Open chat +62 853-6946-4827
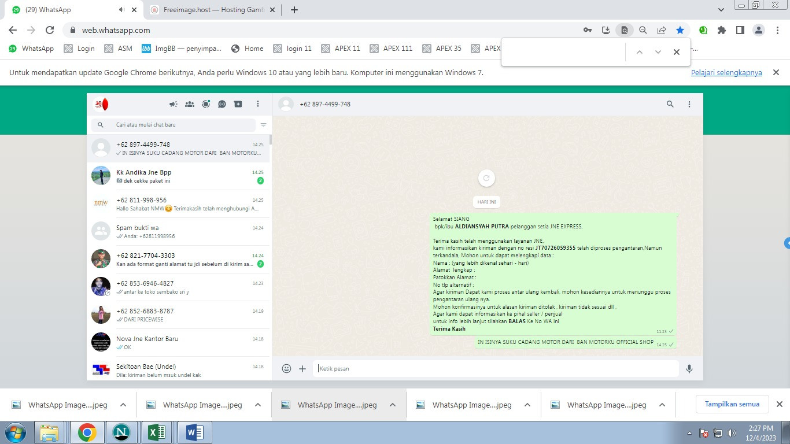The width and height of the screenshot is (790, 444). pos(178,287)
